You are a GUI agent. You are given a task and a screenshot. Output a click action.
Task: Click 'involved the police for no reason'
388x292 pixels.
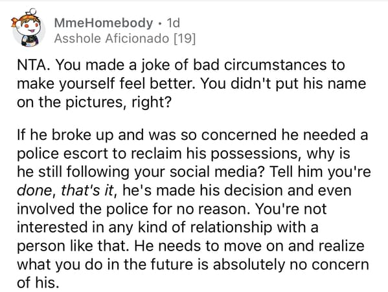pyautogui.click(x=134, y=209)
